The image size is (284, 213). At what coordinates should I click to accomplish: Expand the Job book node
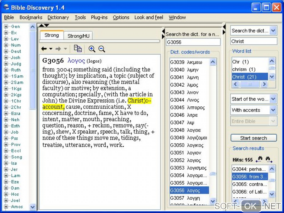click(x=6, y=132)
